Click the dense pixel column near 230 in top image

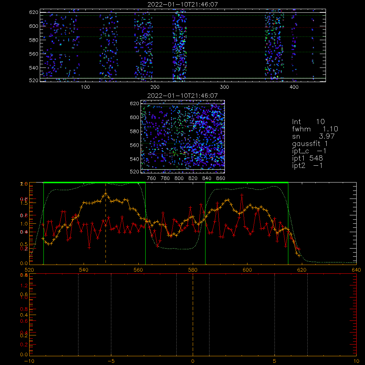click(x=179, y=45)
